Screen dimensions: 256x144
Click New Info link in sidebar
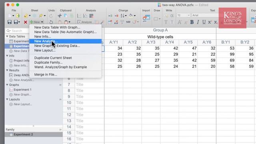(19, 66)
